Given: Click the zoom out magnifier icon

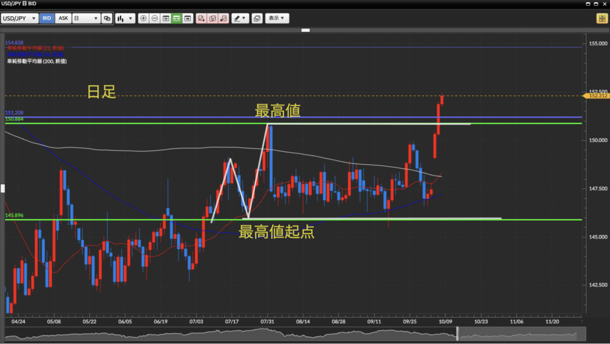Looking at the screenshot, I should [154, 18].
